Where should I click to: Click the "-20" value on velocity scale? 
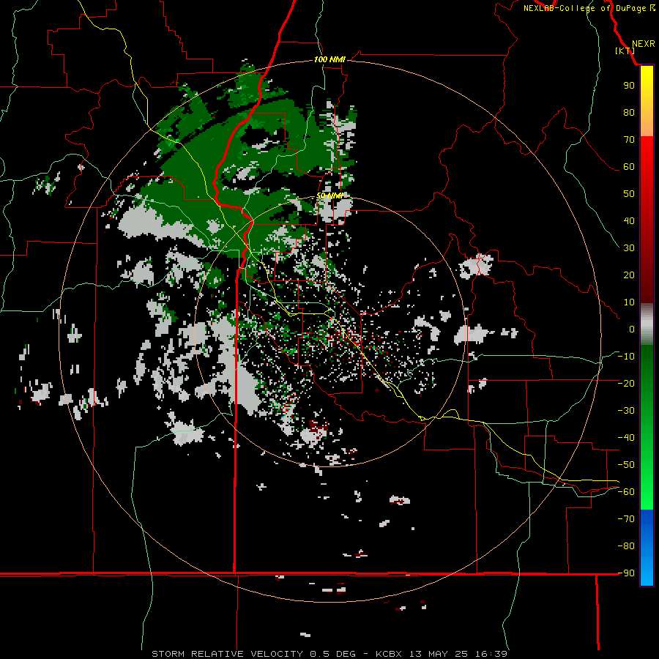tap(626, 383)
